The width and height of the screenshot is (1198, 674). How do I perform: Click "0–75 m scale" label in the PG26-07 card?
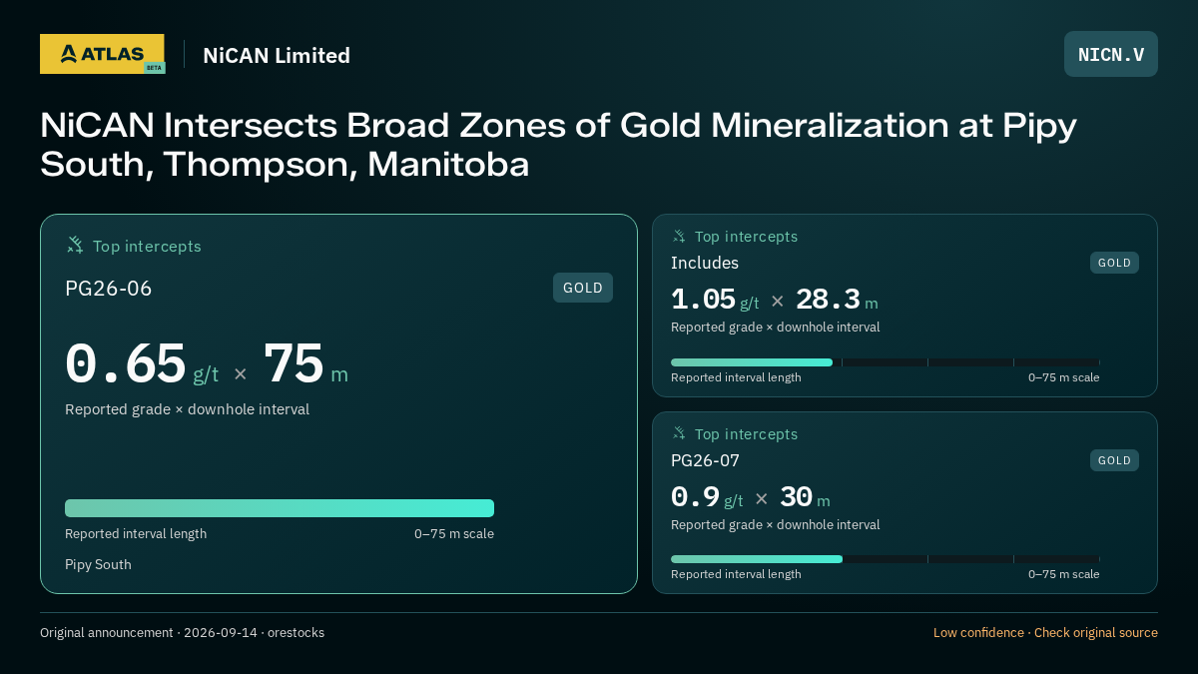pos(1064,574)
